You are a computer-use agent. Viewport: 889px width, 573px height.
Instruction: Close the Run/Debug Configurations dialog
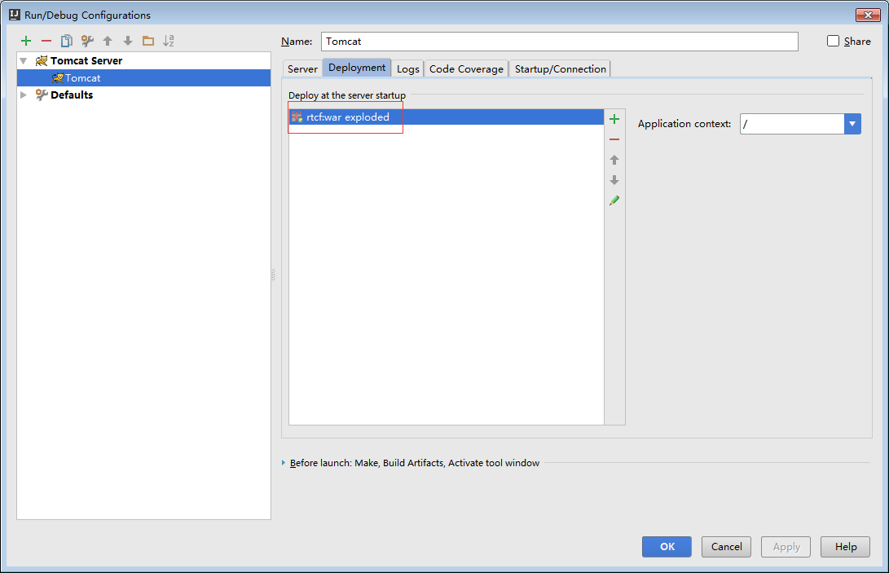(868, 15)
